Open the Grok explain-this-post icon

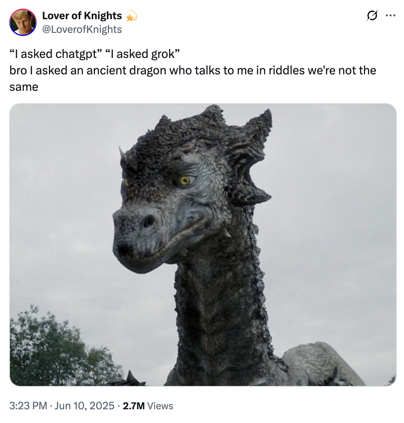coord(372,15)
